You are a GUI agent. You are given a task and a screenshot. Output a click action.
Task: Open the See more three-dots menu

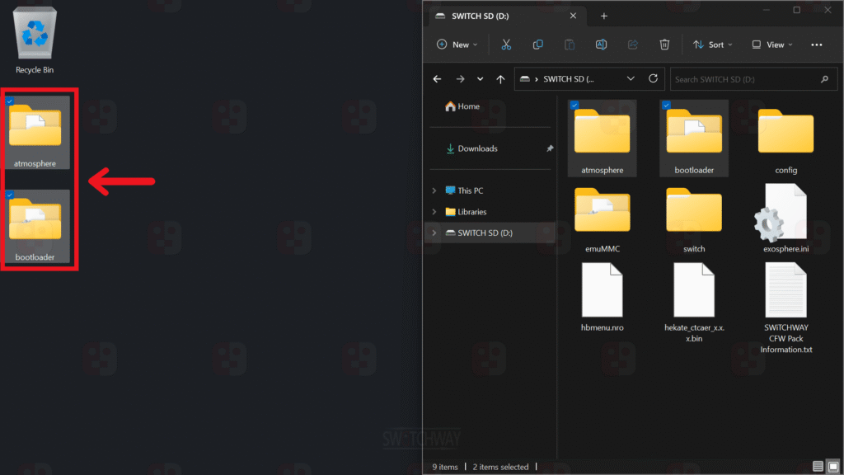coord(817,45)
